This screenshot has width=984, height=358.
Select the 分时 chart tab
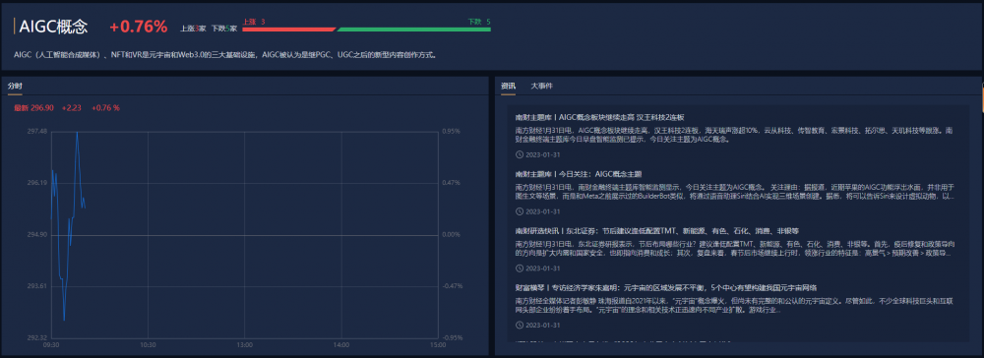[x=15, y=86]
